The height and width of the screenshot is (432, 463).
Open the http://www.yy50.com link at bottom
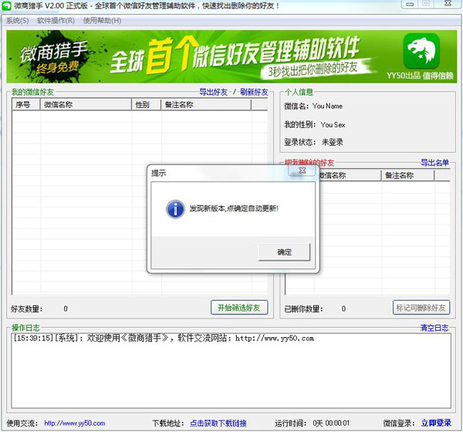pos(75,424)
